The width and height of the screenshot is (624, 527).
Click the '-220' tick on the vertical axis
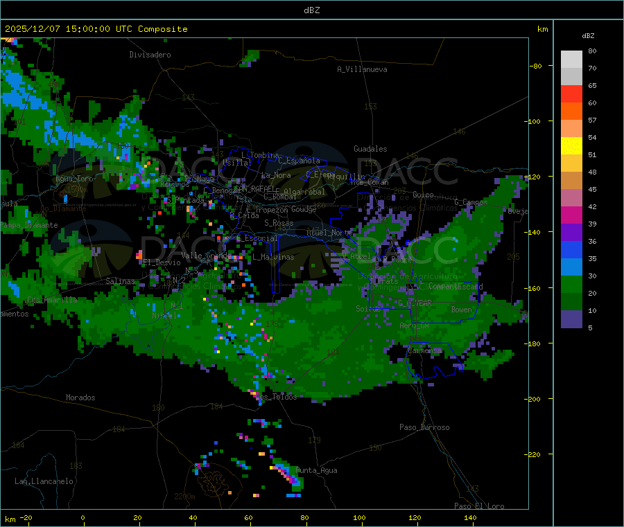pos(534,455)
